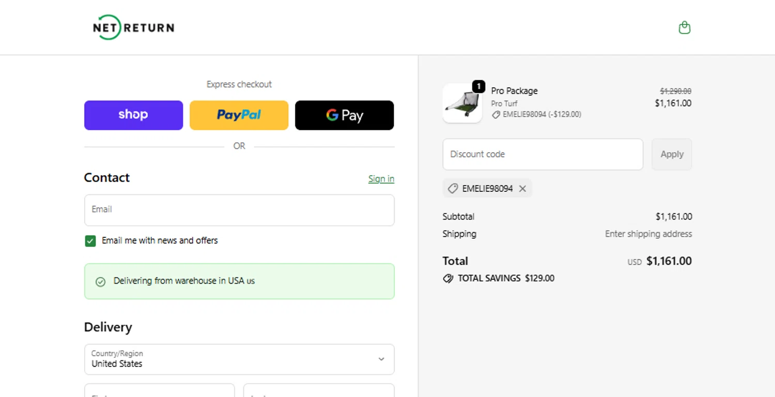Click the Net Return logo
775x397 pixels.
pos(133,27)
